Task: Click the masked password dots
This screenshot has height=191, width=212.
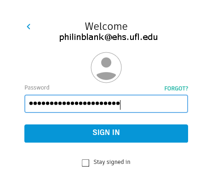Action: coord(74,103)
